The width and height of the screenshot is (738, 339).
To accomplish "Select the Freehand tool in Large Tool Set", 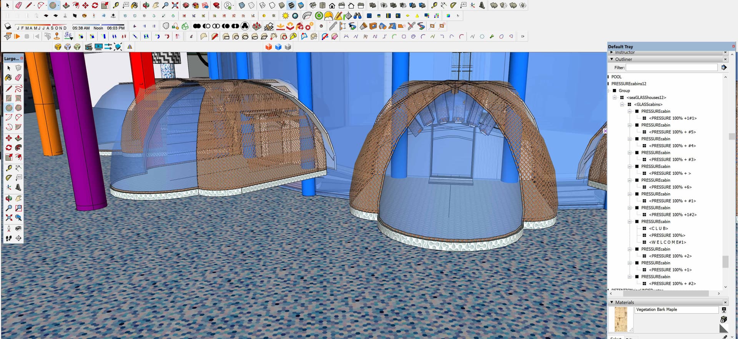I will 18,89.
